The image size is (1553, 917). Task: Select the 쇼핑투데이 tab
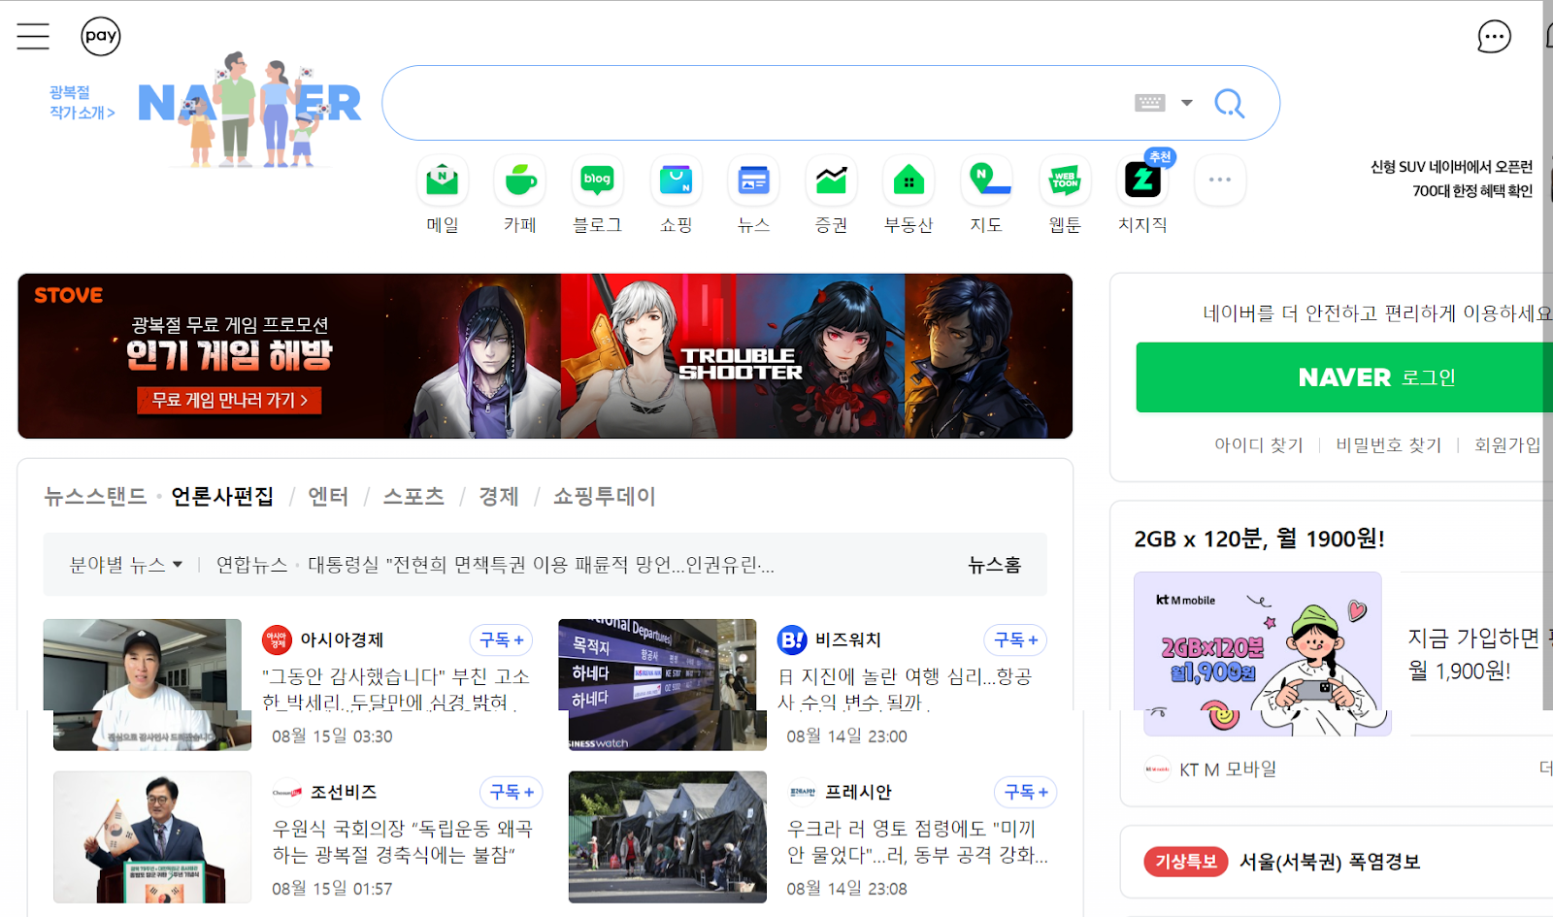click(x=604, y=497)
